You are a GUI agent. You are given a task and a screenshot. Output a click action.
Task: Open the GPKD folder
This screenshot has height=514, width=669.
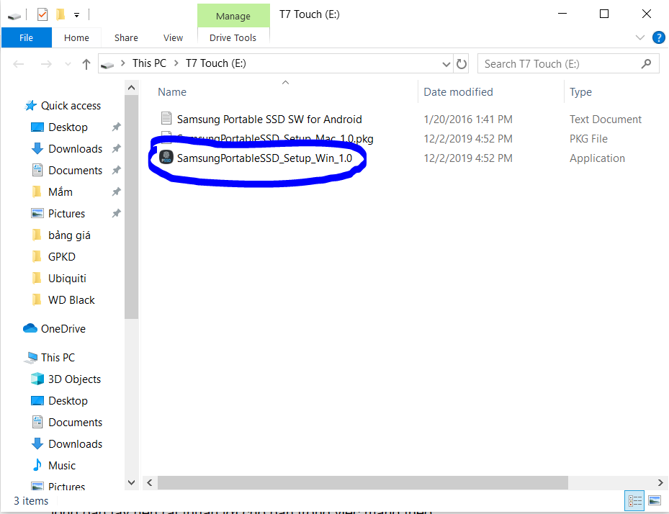[62, 257]
